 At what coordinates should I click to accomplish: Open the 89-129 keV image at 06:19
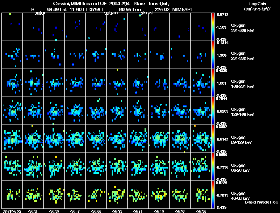click(159, 139)
